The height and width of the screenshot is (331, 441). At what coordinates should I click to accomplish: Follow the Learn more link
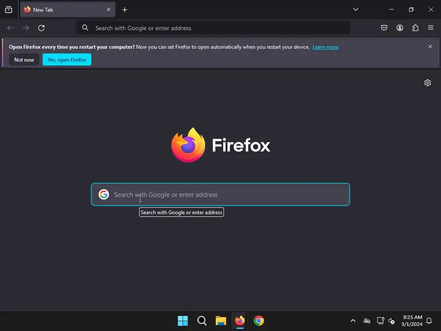[x=326, y=47]
